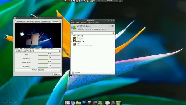Collapse the AOE ( 1/12 ) group

coord(72,36)
